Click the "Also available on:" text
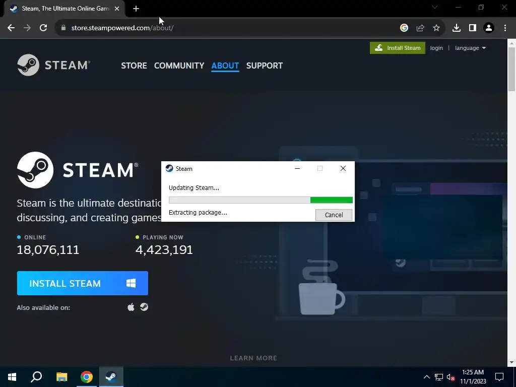516x387 pixels. [43, 308]
